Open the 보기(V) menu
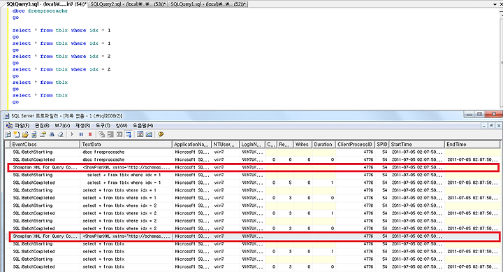The height and width of the screenshot is (272, 503). (x=62, y=126)
